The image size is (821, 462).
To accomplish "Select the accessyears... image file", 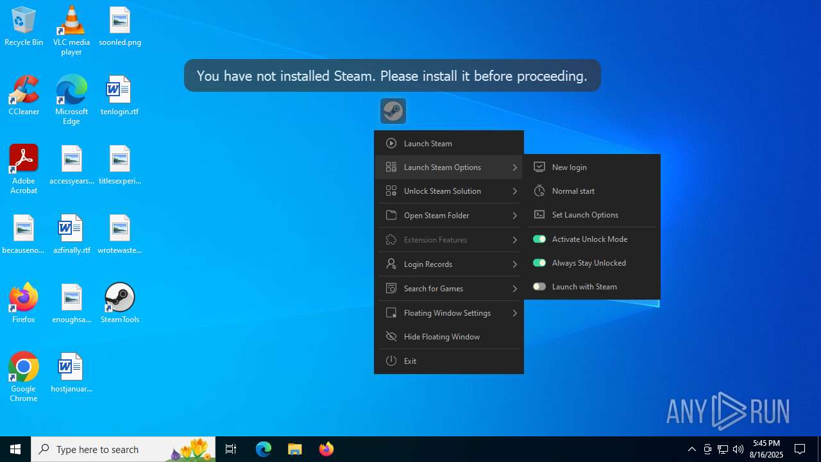I will coord(71,165).
